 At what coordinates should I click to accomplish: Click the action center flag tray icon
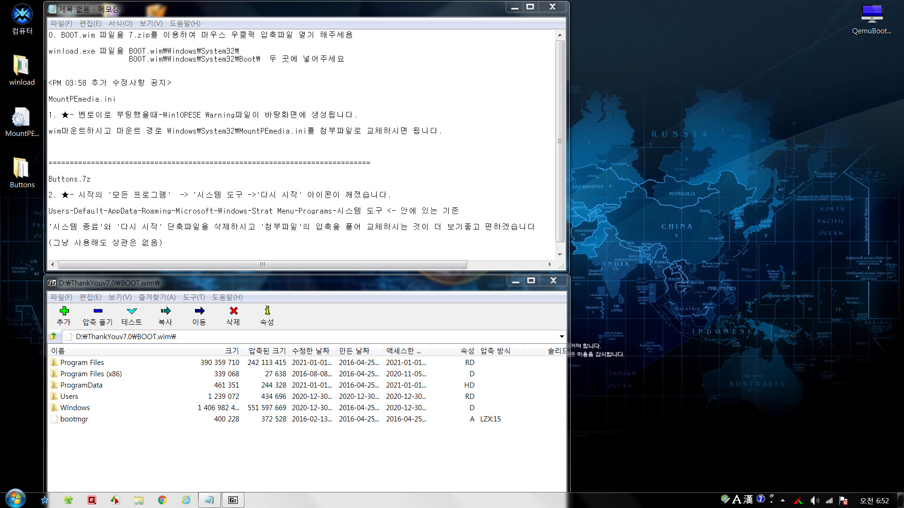tap(844, 500)
